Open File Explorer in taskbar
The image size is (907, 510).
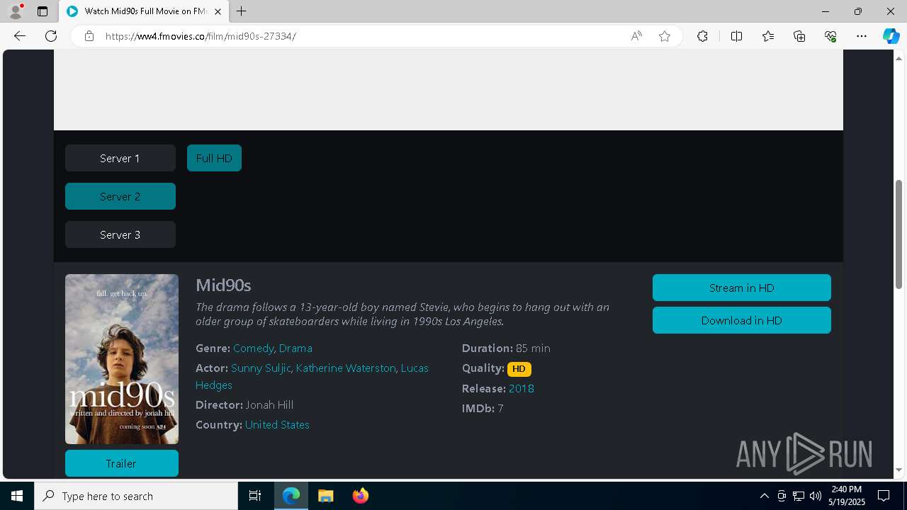[326, 496]
